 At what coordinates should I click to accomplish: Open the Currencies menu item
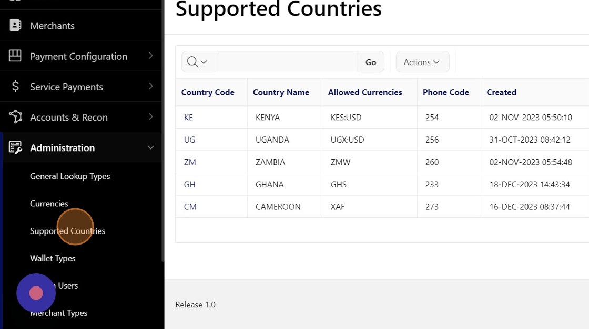pyautogui.click(x=49, y=204)
